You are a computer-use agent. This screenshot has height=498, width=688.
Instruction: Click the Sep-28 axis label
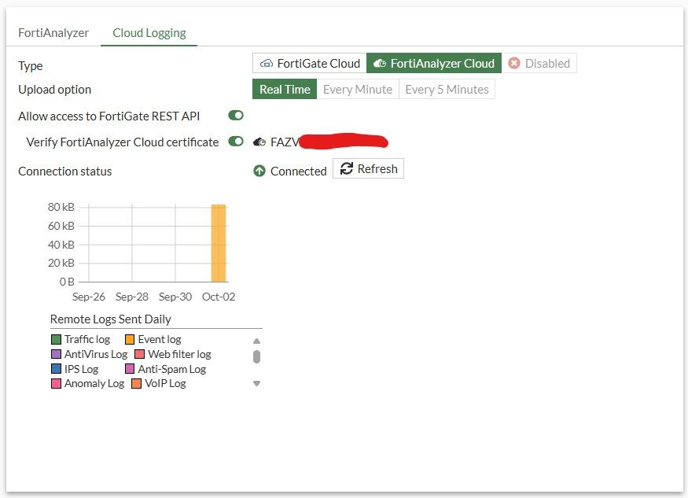[x=132, y=297]
